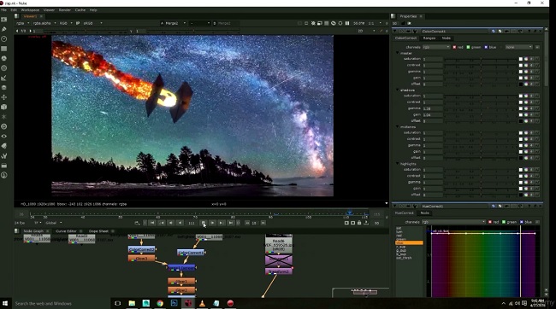Screen dimensions: 556x309
Task: Open the Render menu
Action: pyautogui.click(x=65, y=10)
